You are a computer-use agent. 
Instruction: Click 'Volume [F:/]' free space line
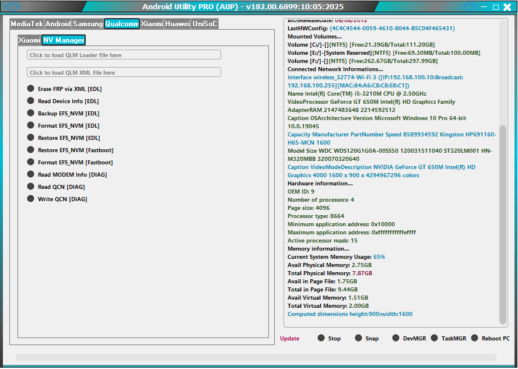(x=363, y=61)
